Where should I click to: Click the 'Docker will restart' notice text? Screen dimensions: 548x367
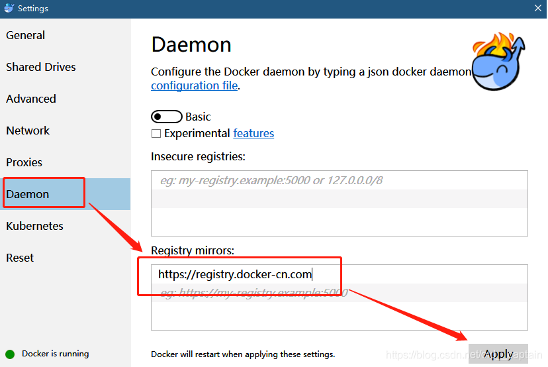tap(243, 354)
